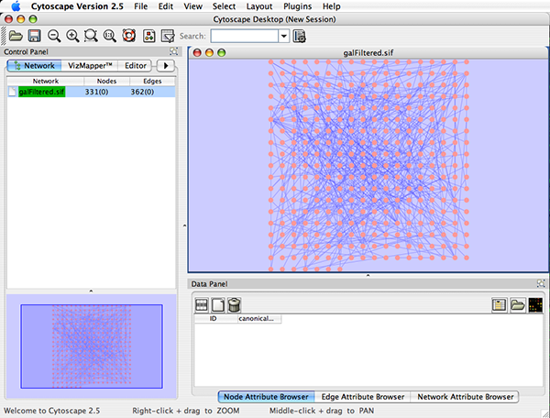Switch to the VizMapper tab
The image size is (550, 418).
coord(90,66)
